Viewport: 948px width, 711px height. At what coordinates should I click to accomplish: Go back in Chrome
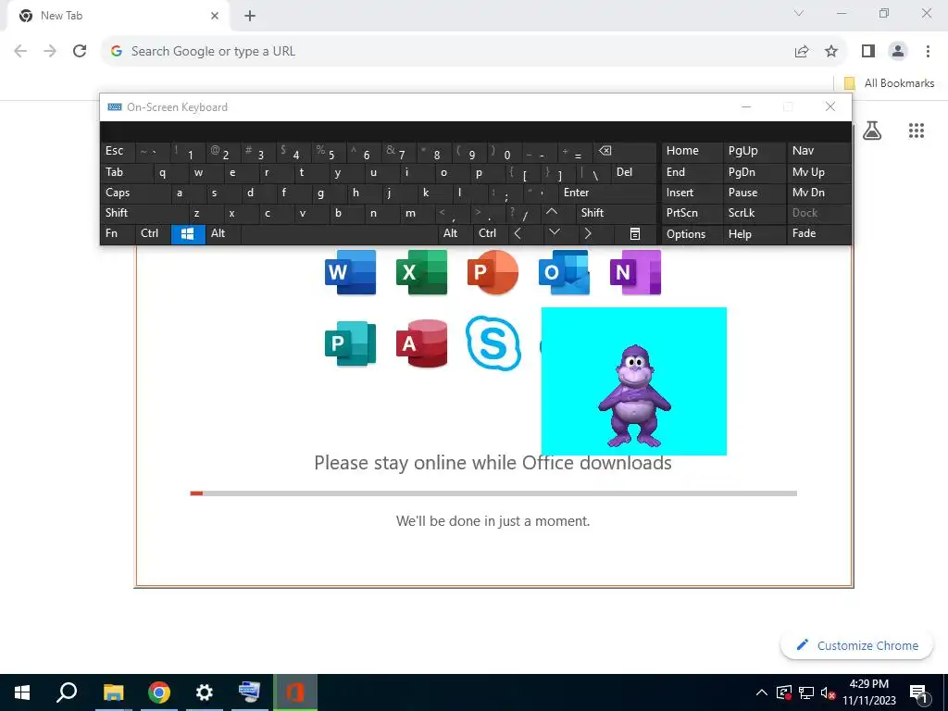click(20, 52)
